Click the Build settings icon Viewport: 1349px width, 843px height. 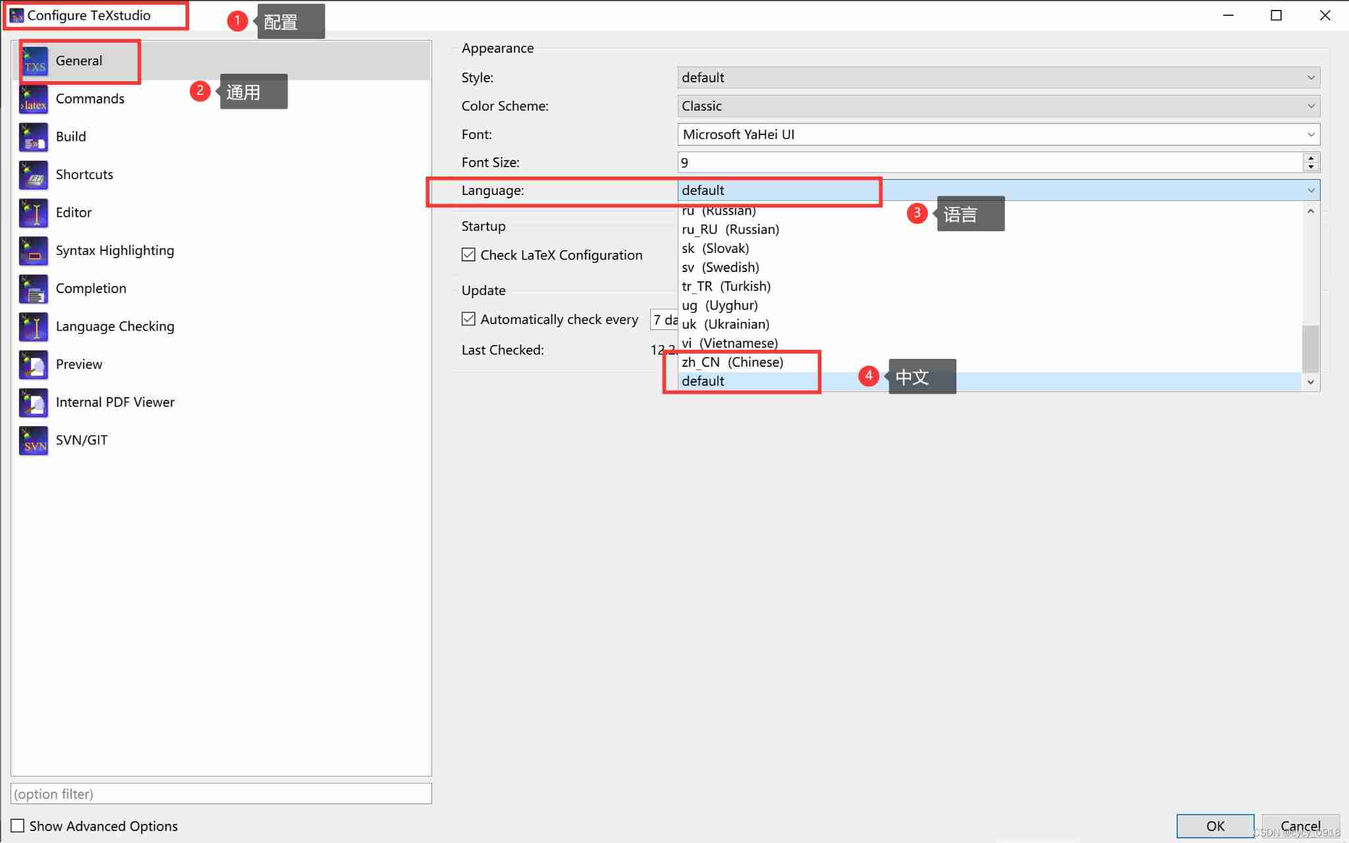[x=33, y=136]
